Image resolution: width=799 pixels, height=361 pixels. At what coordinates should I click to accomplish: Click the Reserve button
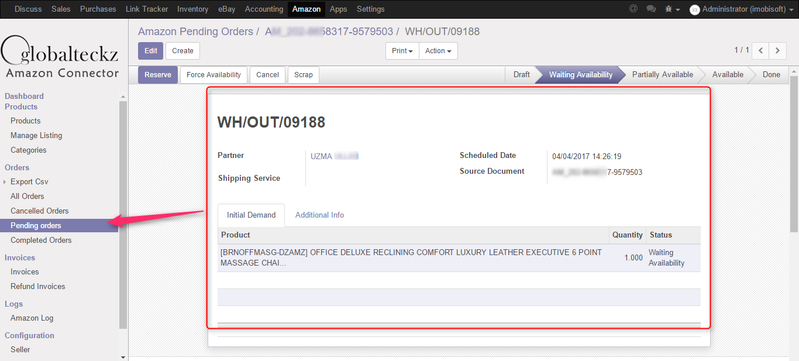pyautogui.click(x=158, y=75)
